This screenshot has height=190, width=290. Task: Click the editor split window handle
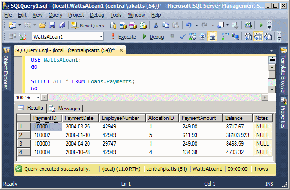coord(272,60)
